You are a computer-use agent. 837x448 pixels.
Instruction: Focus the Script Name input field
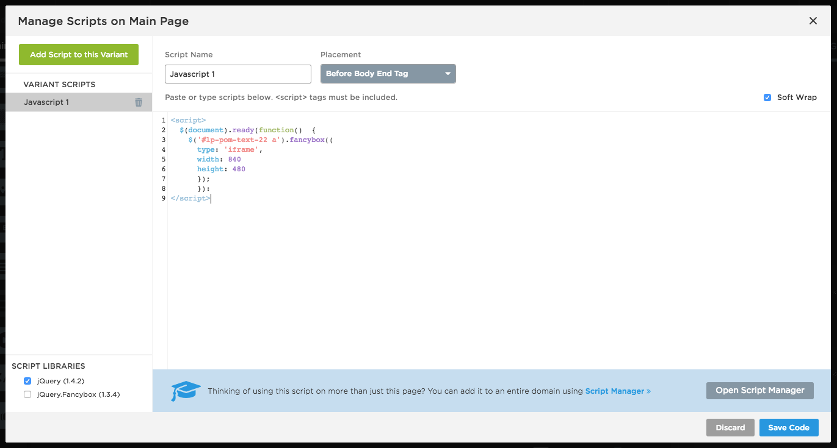pos(238,74)
